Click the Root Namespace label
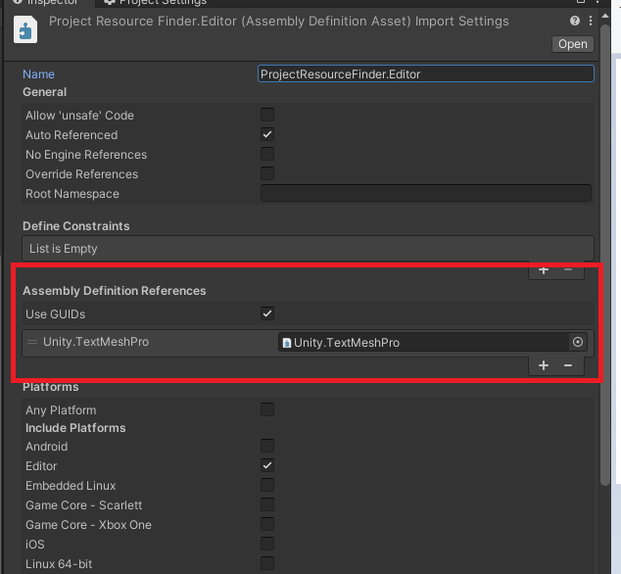This screenshot has width=621, height=574. pyautogui.click(x=72, y=194)
